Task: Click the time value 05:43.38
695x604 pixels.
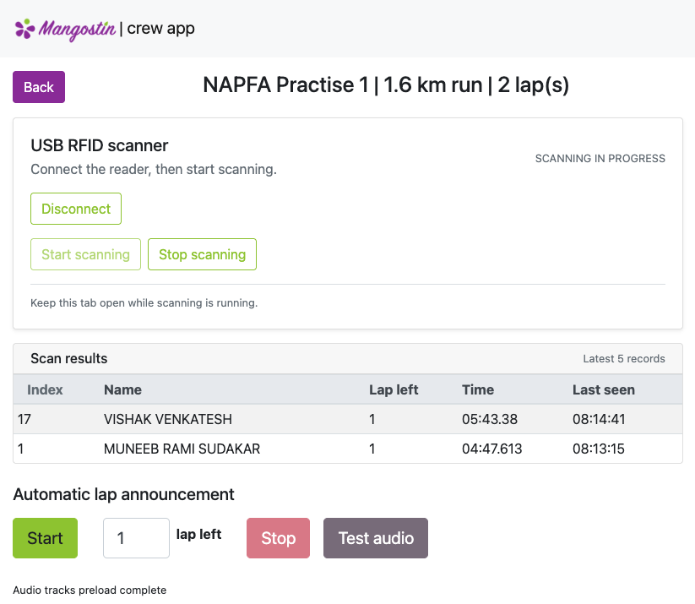Action: (490, 419)
